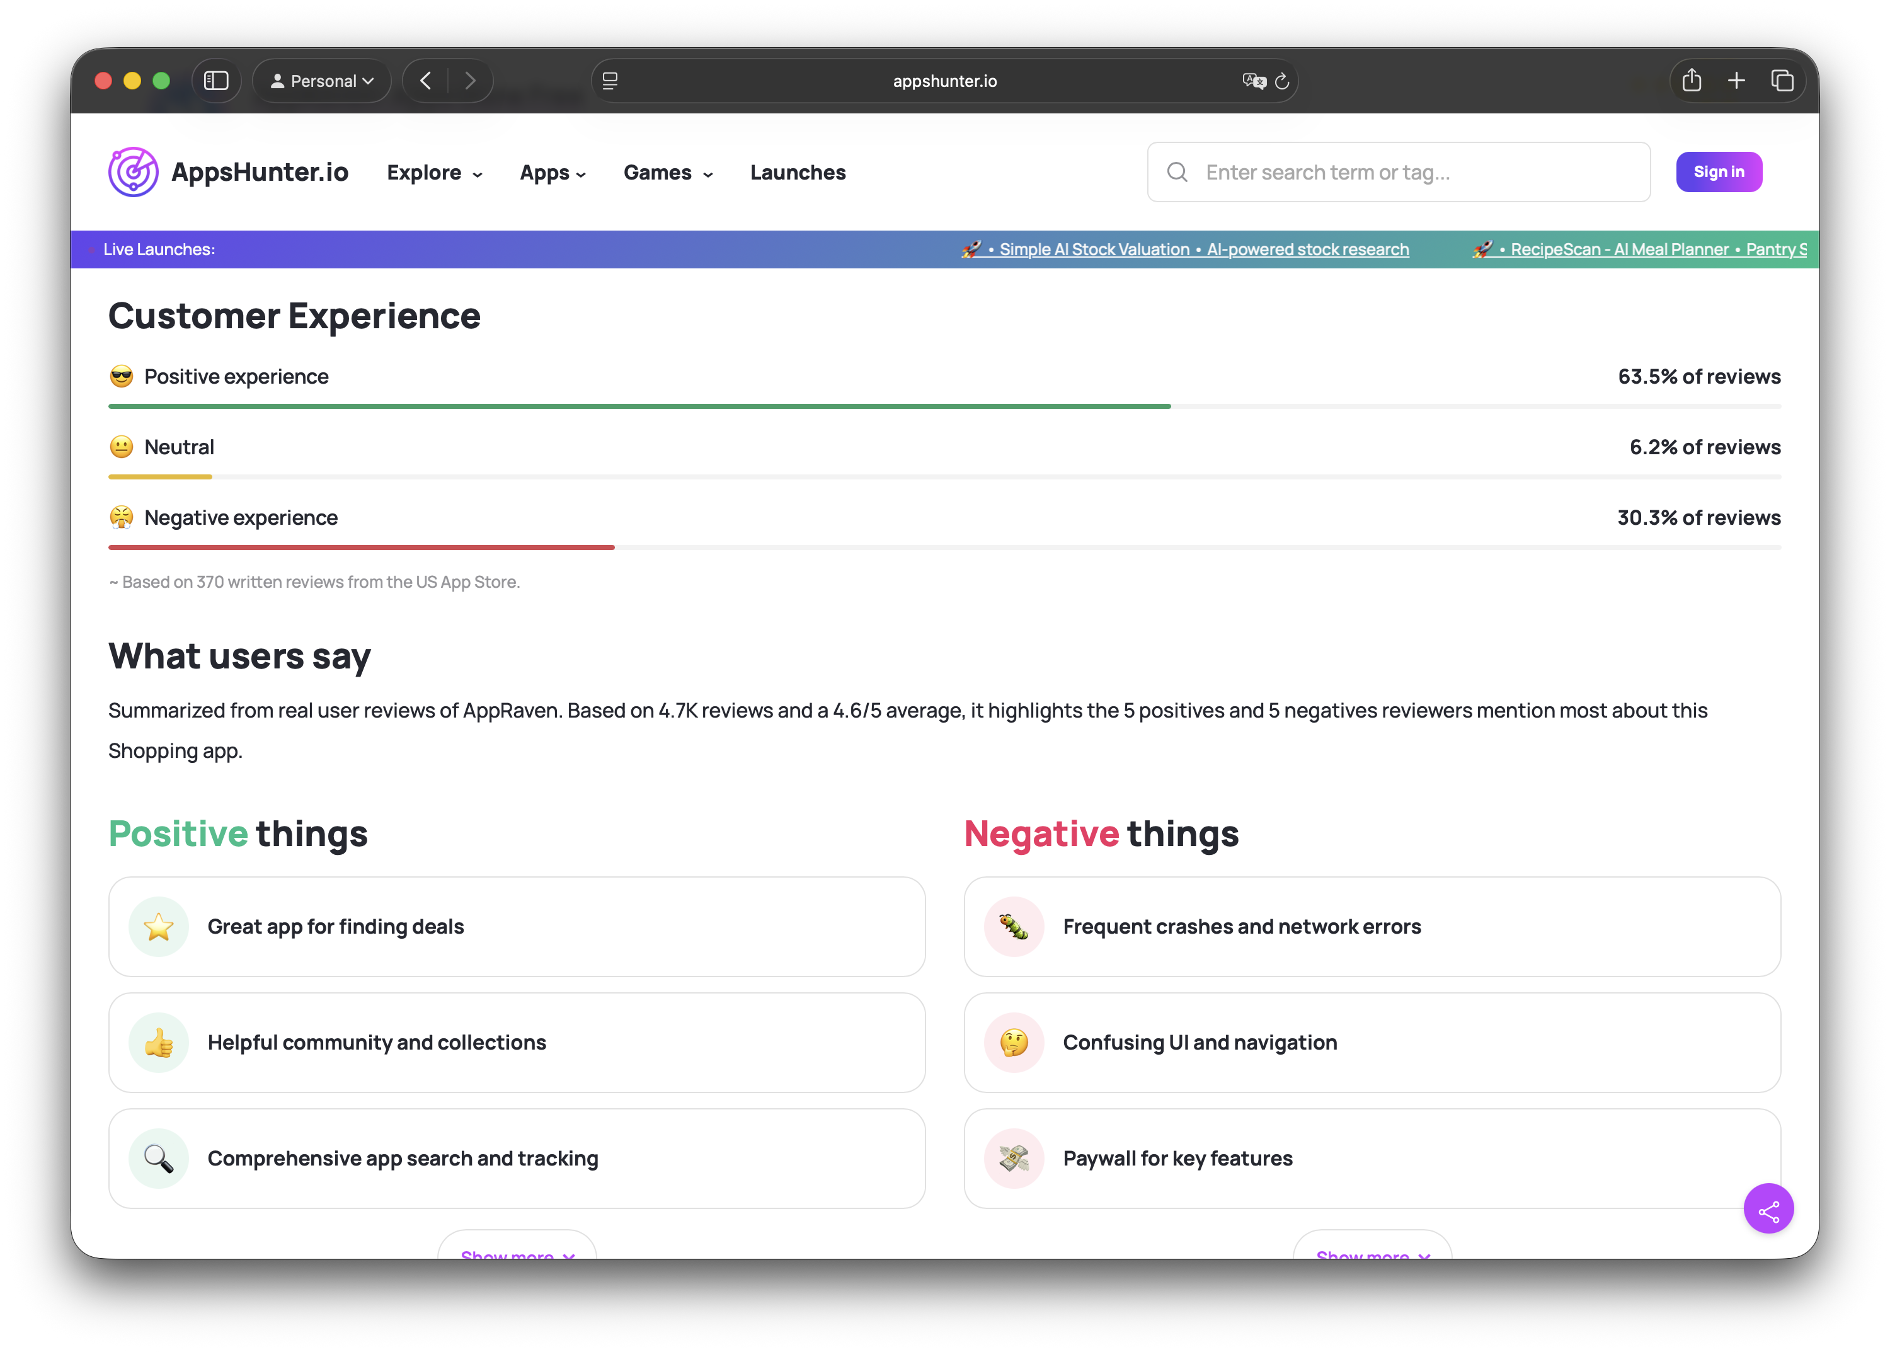
Task: Click the 'Live Launches:' label
Action: tap(159, 249)
